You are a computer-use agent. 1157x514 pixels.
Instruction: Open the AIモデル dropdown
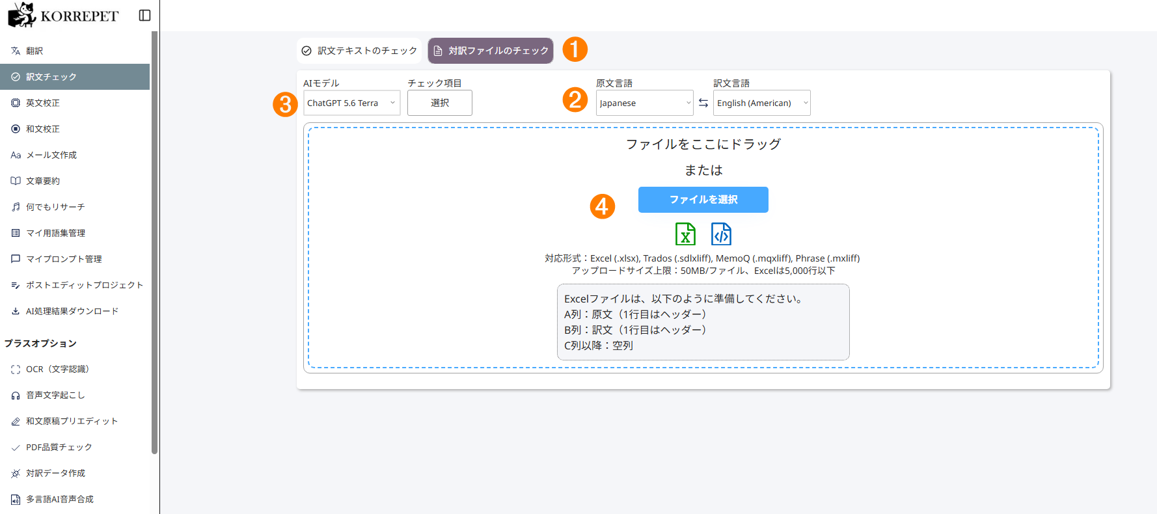click(352, 103)
